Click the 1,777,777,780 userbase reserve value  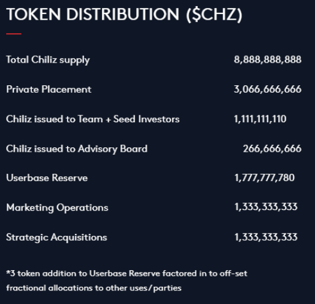(265, 177)
